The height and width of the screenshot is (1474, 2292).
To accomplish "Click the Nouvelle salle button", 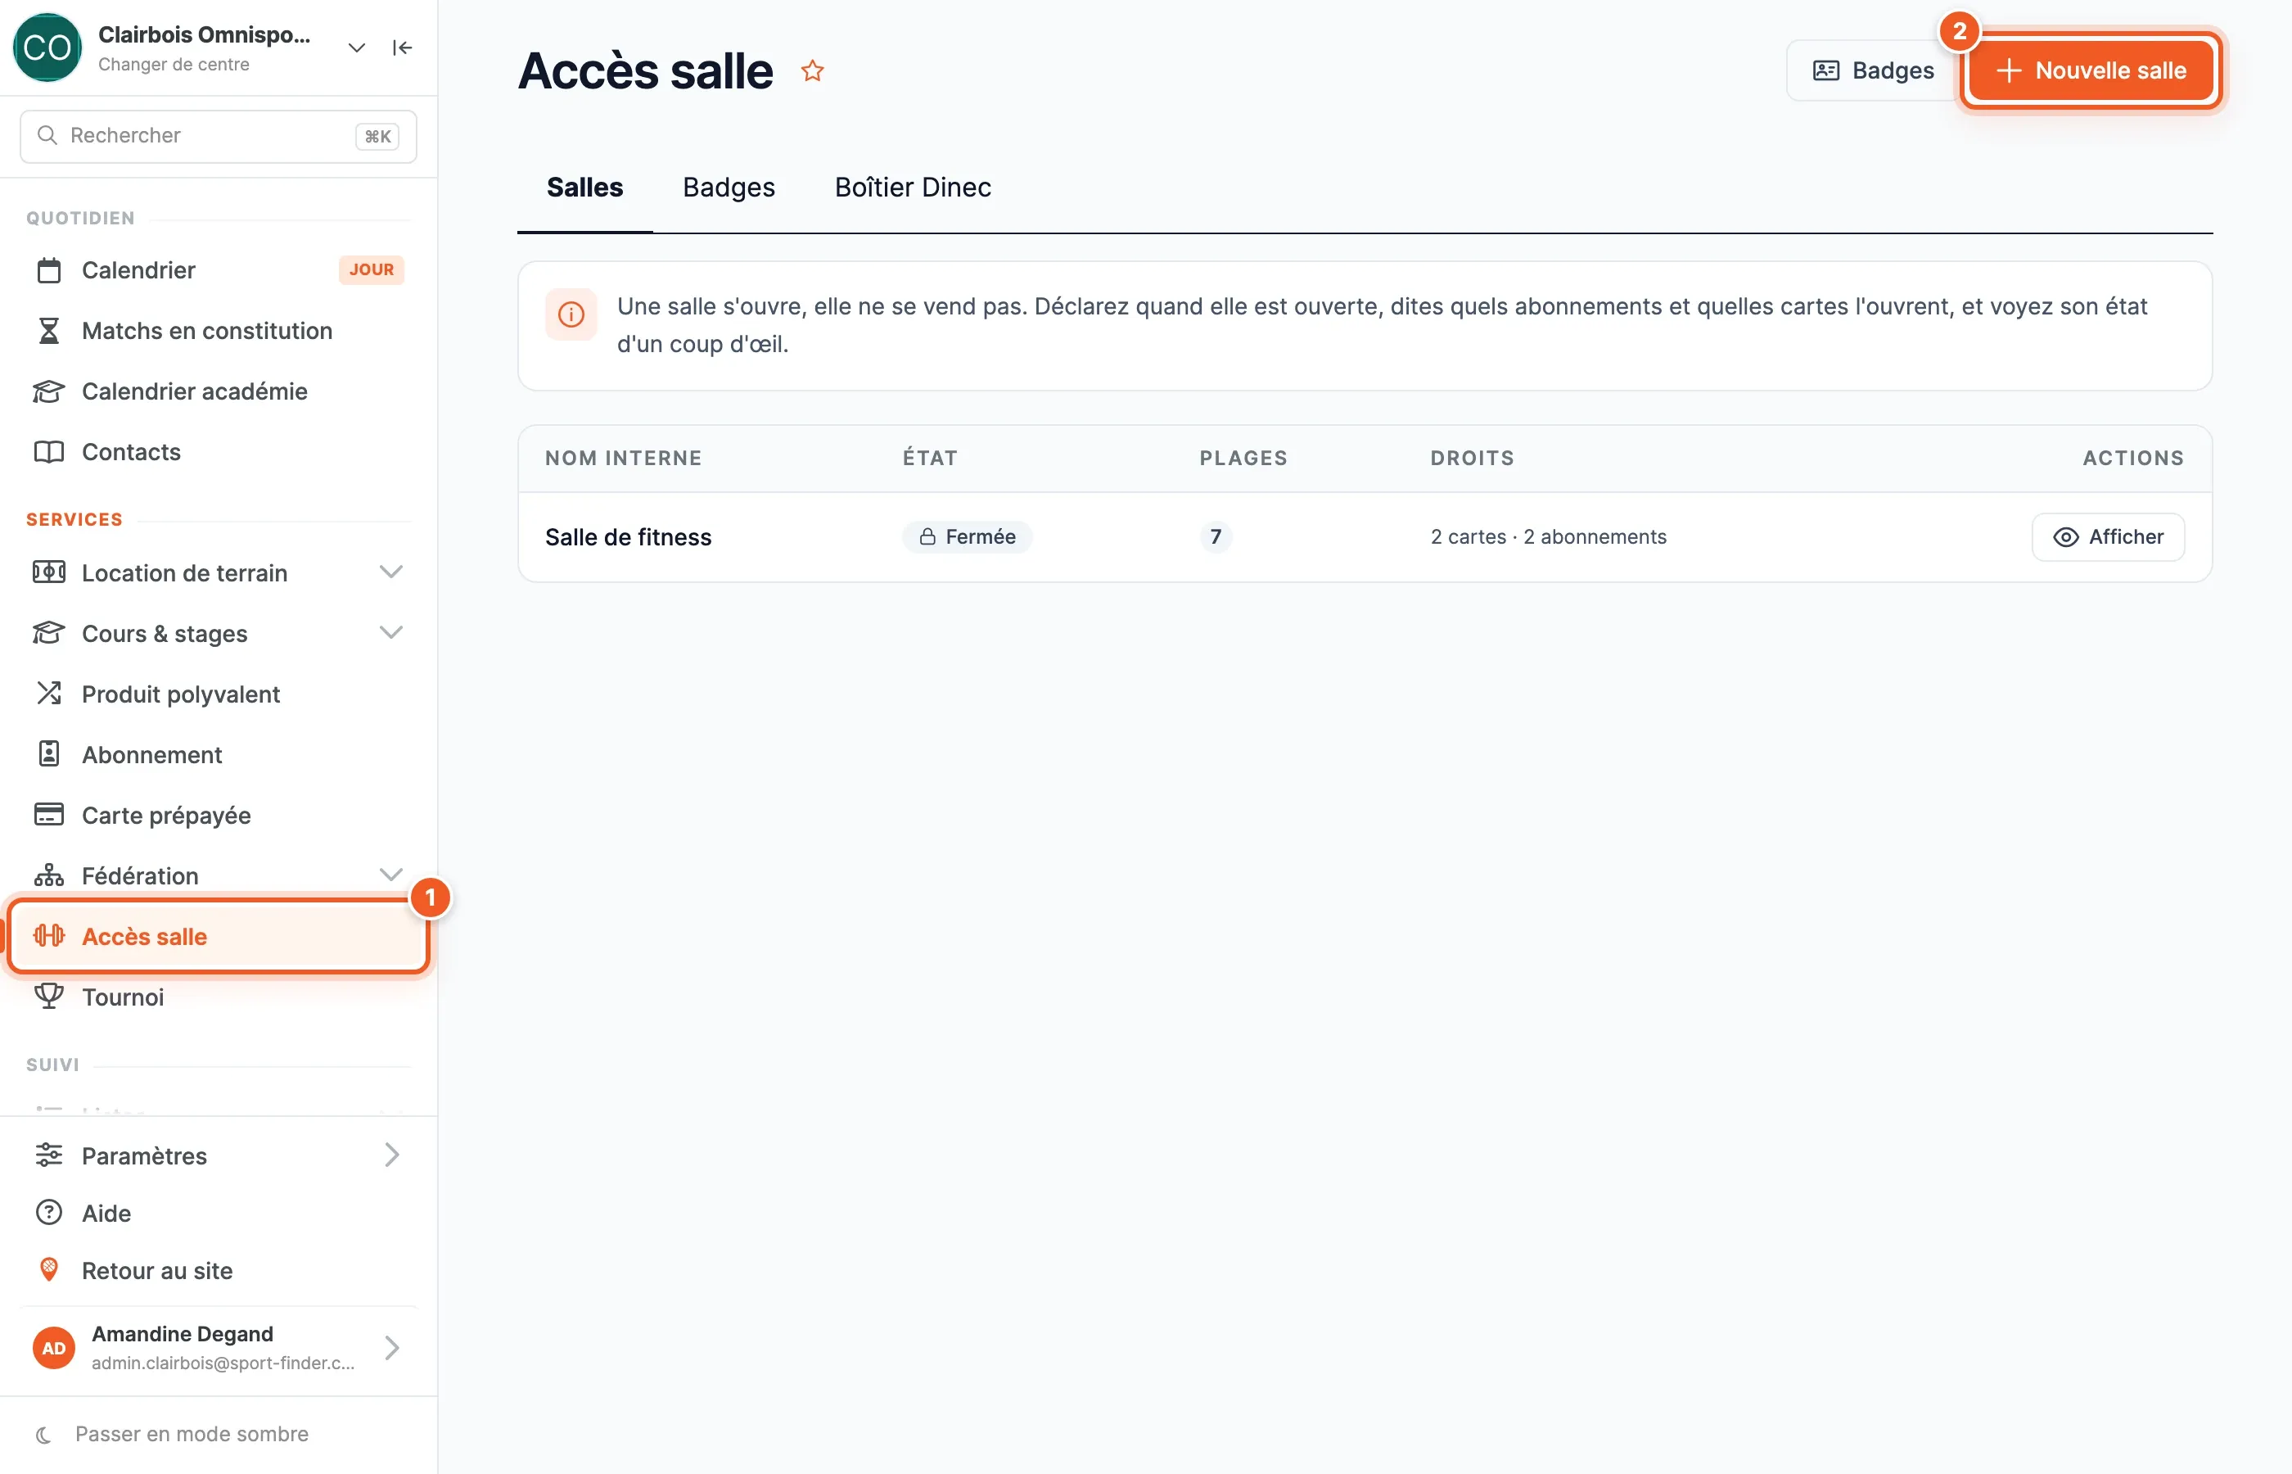I will point(2092,70).
